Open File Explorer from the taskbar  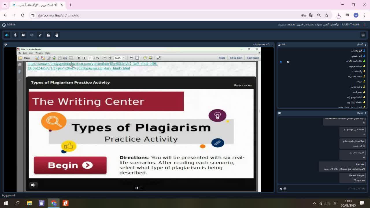click(x=29, y=203)
